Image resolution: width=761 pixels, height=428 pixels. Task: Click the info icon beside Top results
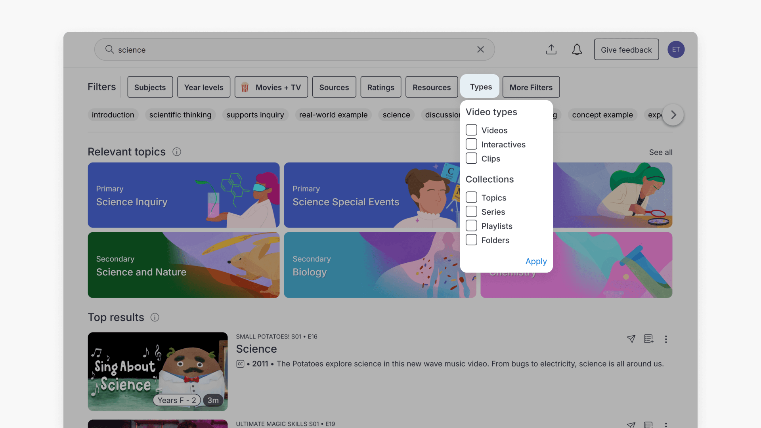pos(155,317)
